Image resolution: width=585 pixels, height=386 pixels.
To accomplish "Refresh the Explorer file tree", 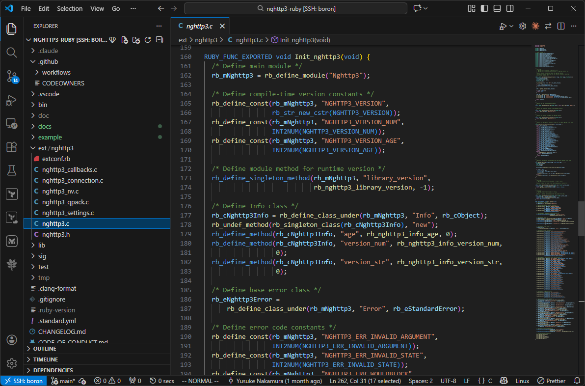I will (148, 40).
